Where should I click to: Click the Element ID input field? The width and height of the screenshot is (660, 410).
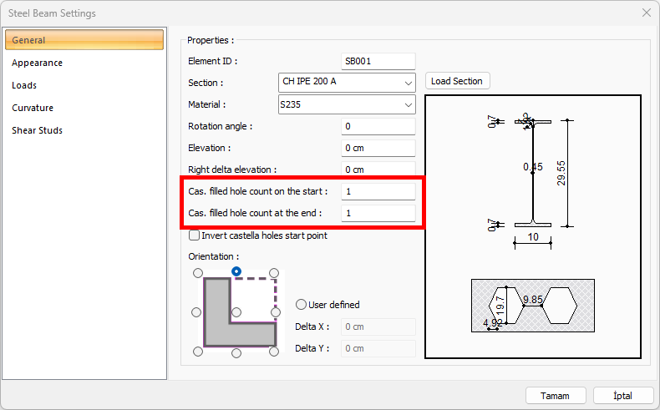click(x=378, y=61)
